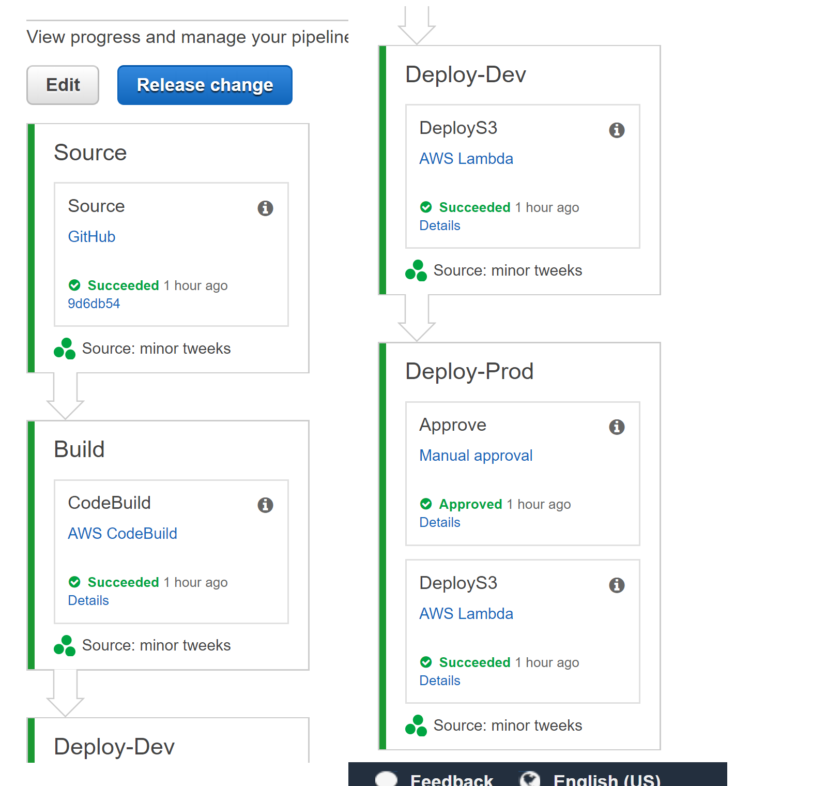View Details of the Approve action
Screen dimensions: 827x786
click(x=440, y=522)
